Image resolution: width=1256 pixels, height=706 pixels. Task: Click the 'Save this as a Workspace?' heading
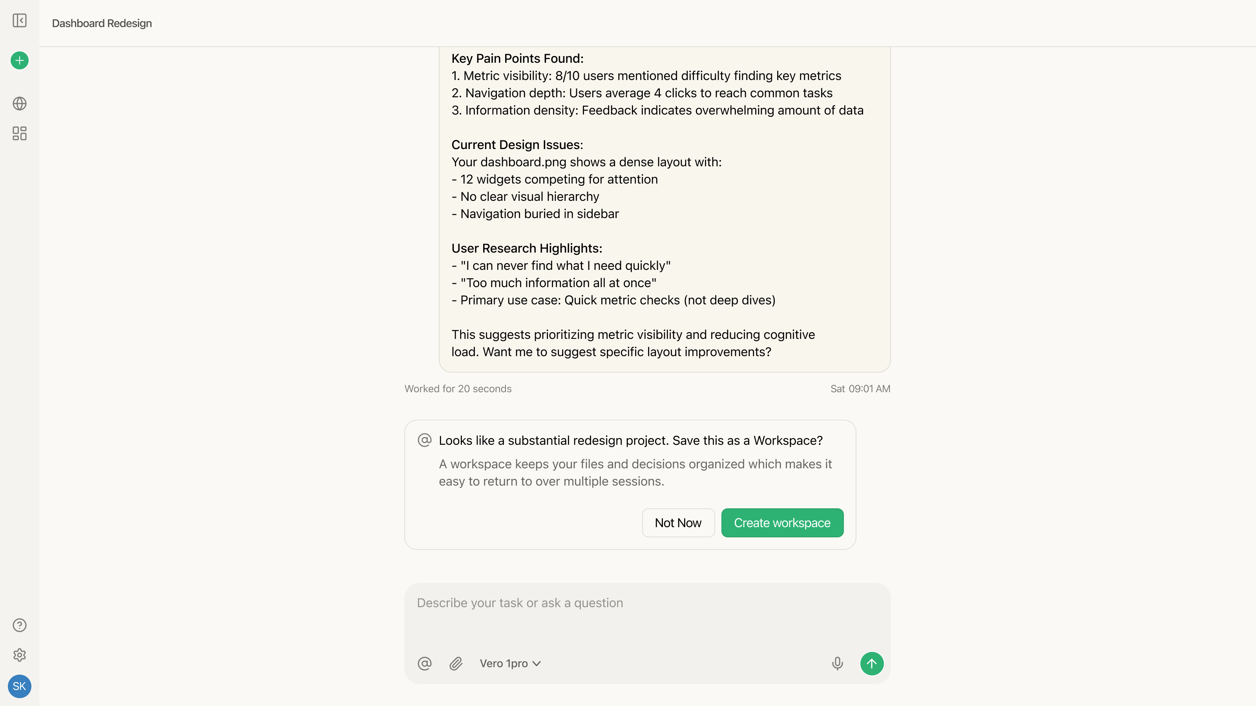click(x=630, y=440)
